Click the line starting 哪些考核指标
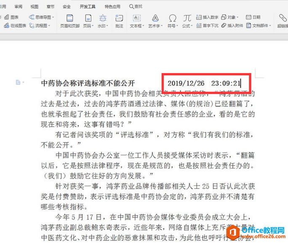 coord(64,207)
